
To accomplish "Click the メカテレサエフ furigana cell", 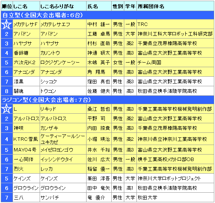I will [63, 24].
